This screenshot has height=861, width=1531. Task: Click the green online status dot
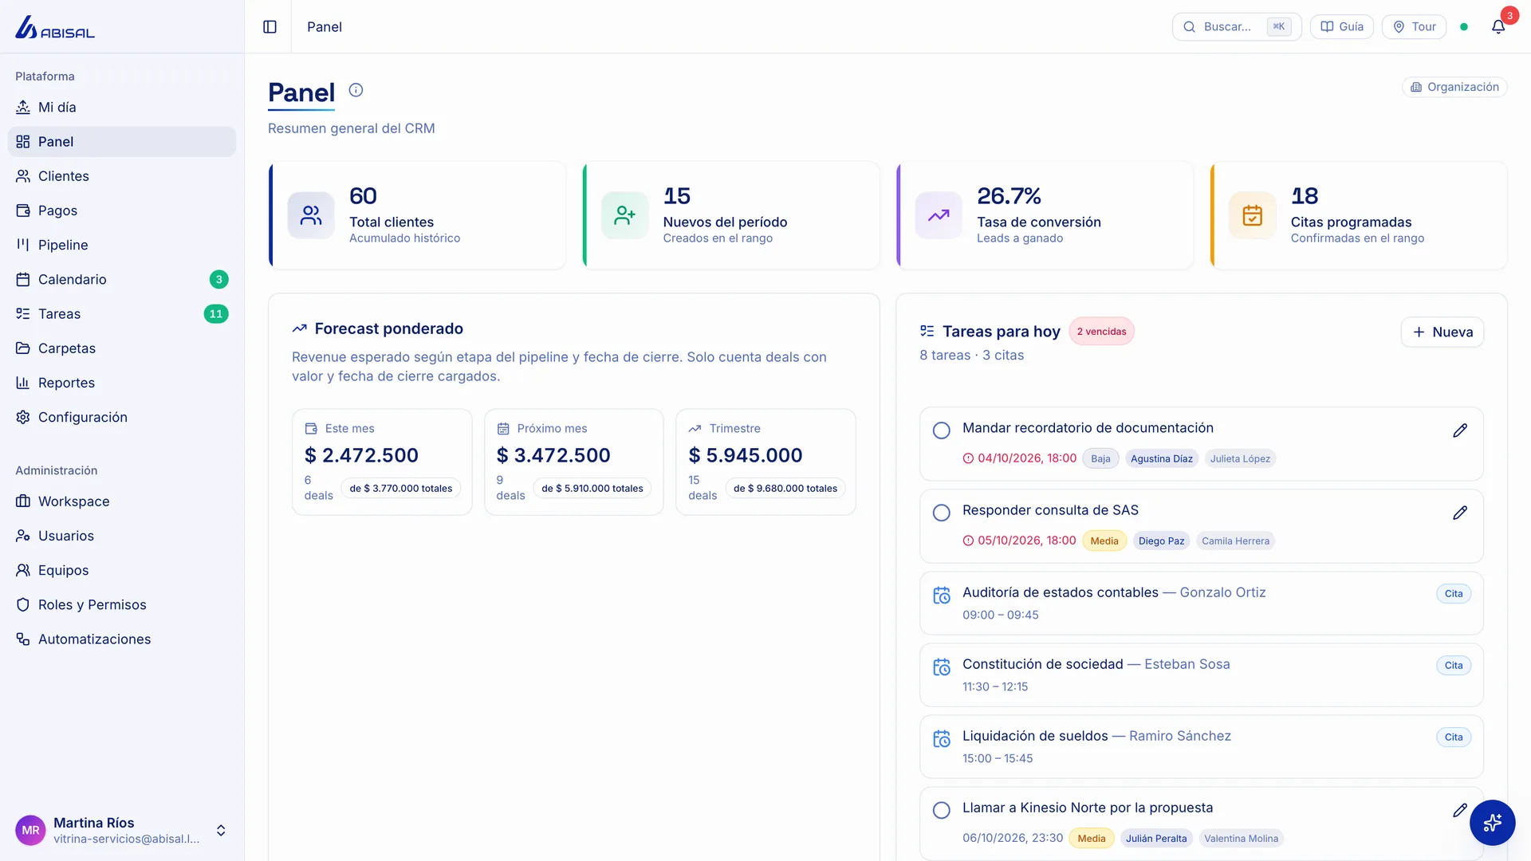[1464, 27]
